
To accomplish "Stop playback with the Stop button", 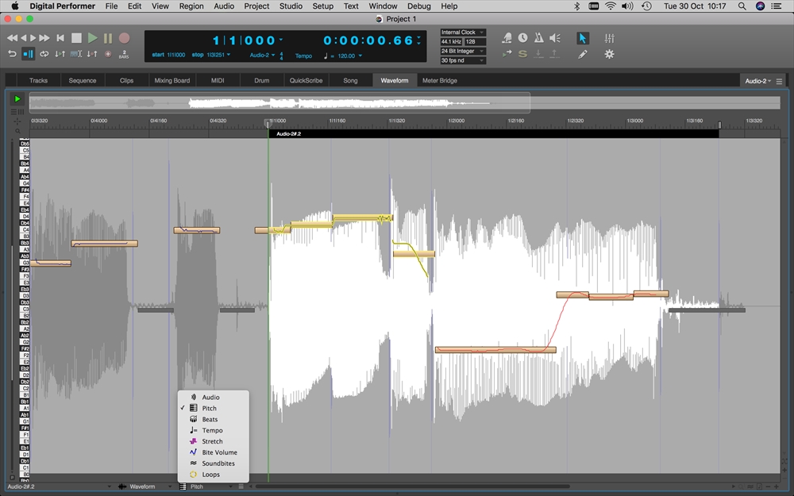I will pos(76,38).
